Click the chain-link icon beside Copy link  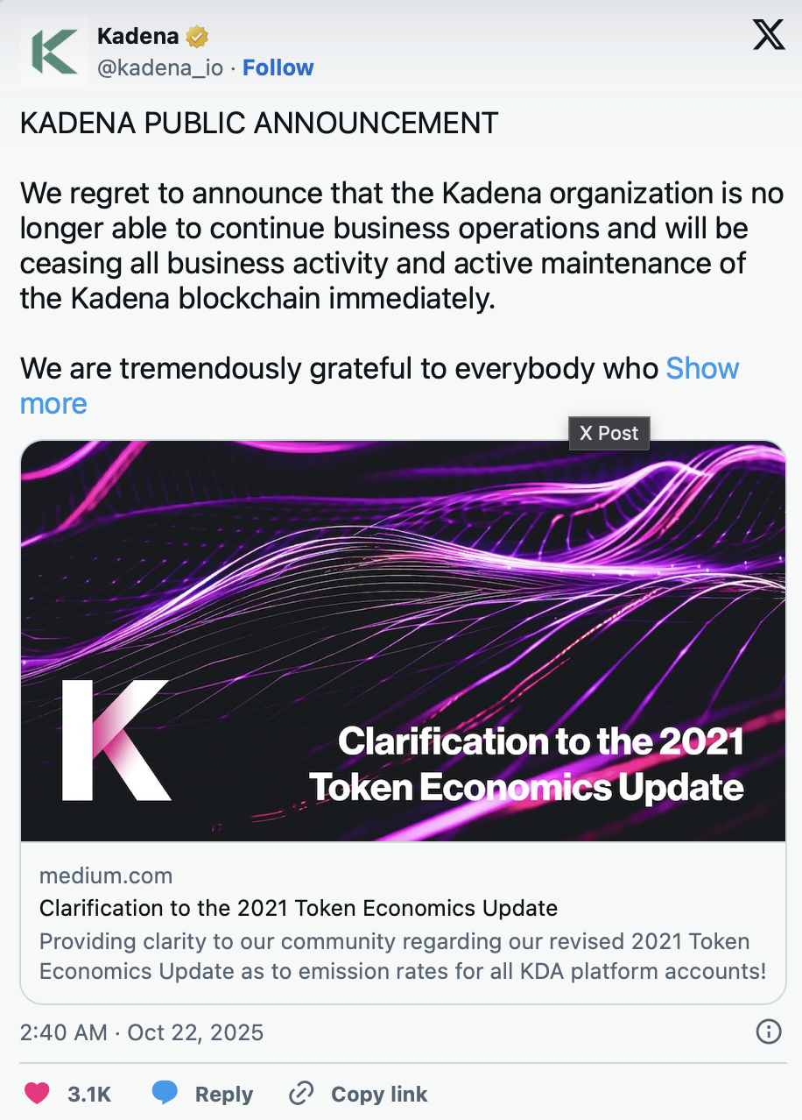point(301,1094)
